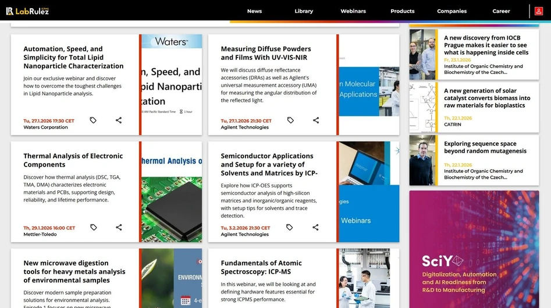Click Mettler-Toledo company name
Image resolution: width=551 pixels, height=308 pixels.
(40, 234)
